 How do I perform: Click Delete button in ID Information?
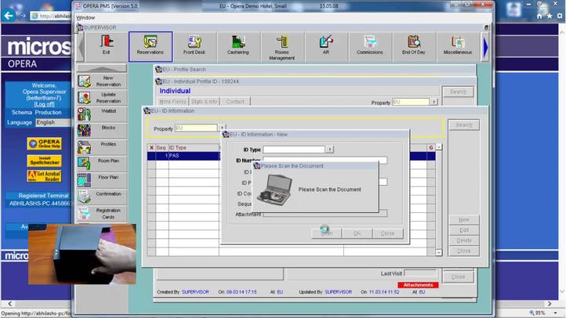(464, 240)
